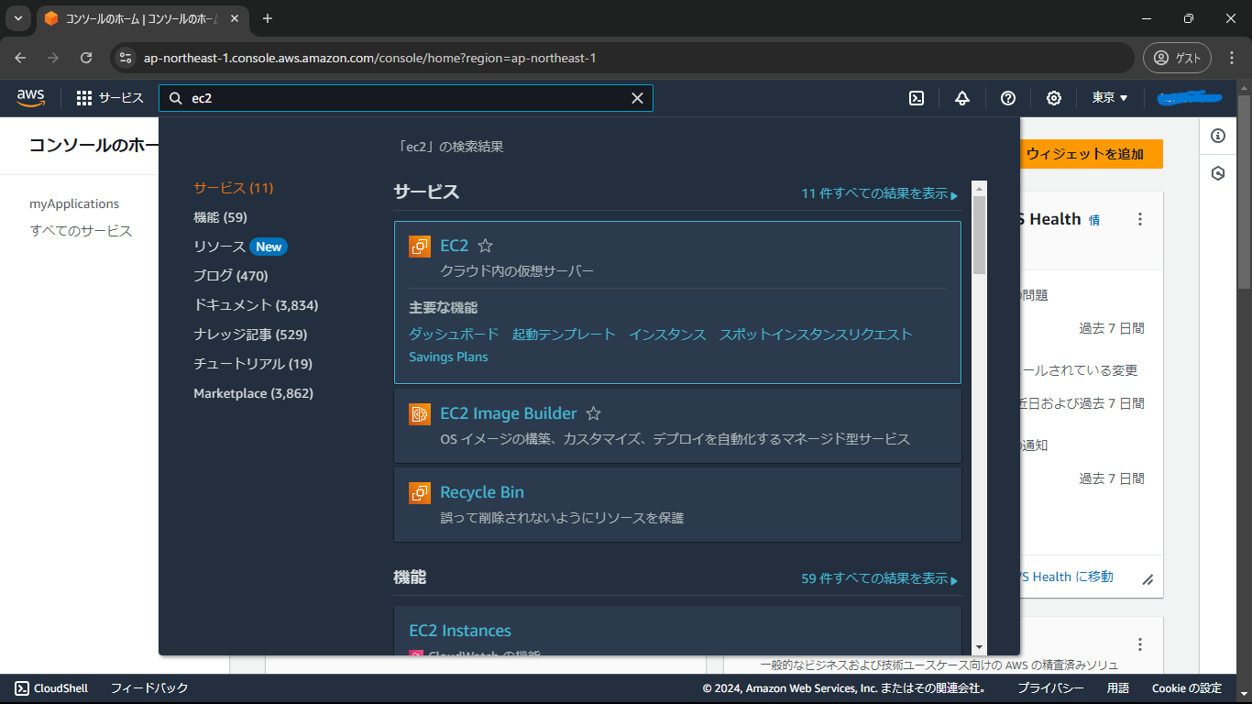The height and width of the screenshot is (704, 1252).
Task: Select リソース New filter category
Action: (240, 247)
